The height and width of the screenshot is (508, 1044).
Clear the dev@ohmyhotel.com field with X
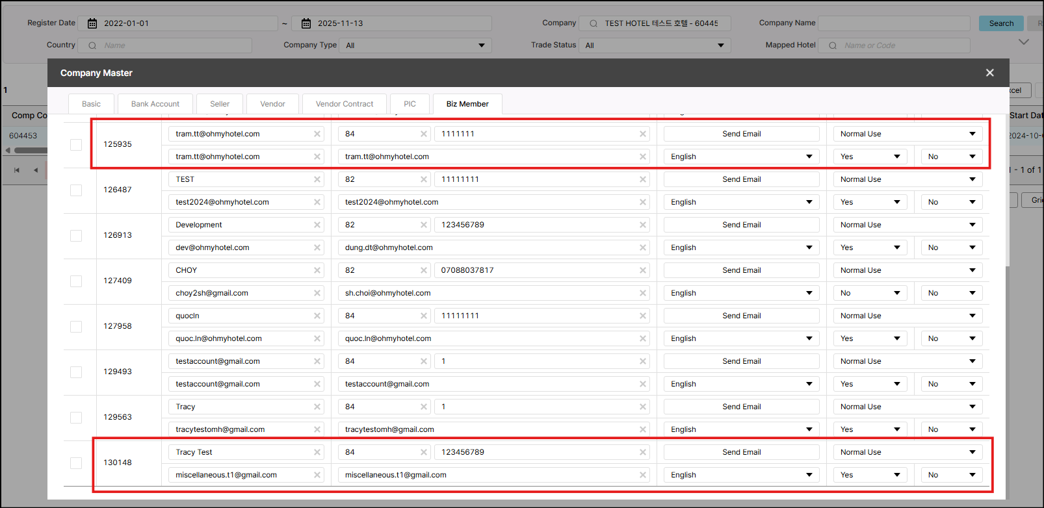(317, 248)
